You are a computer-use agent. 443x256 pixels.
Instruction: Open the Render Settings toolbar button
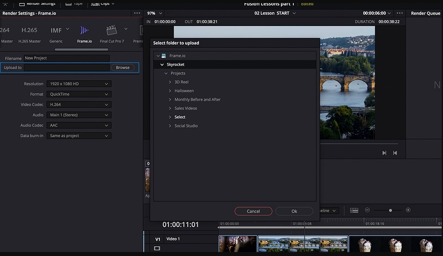(37, 4)
